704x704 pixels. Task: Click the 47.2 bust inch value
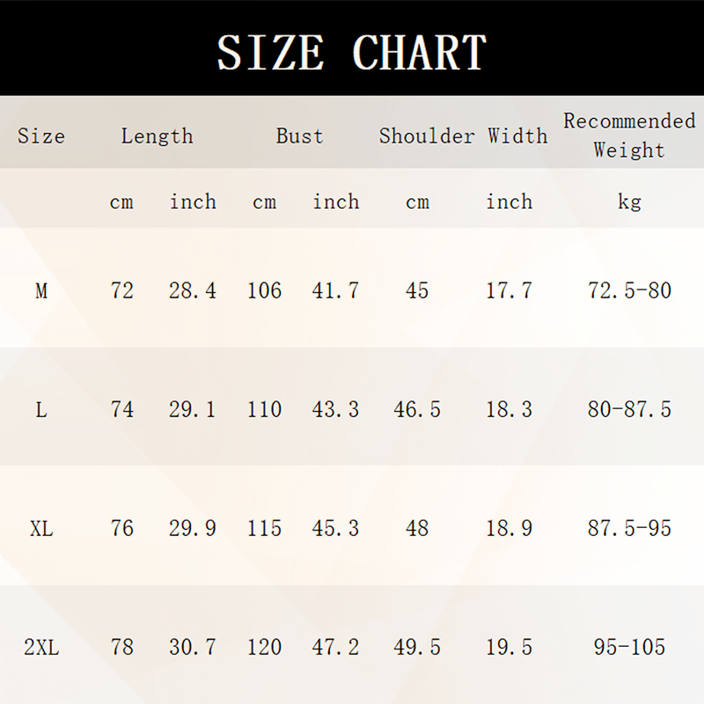pos(335,648)
